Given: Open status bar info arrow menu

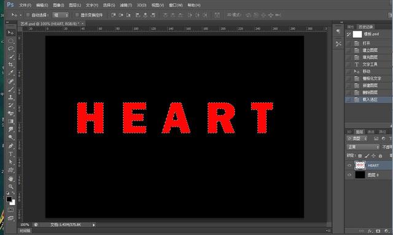Looking at the screenshot, I should tap(94, 225).
